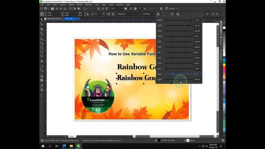Click the XTRA axis slider
The width and height of the screenshot is (265, 149).
[x=179, y=31]
